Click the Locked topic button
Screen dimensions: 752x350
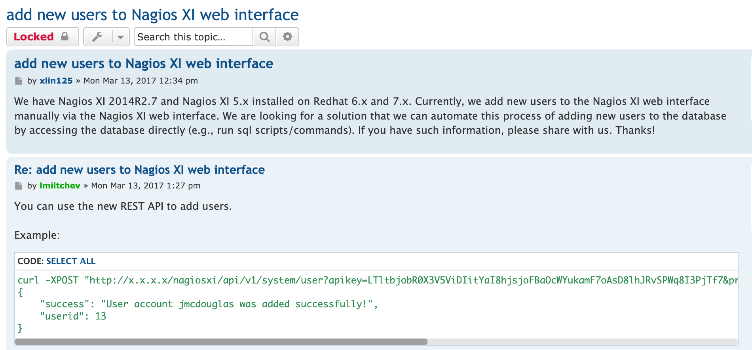click(43, 37)
